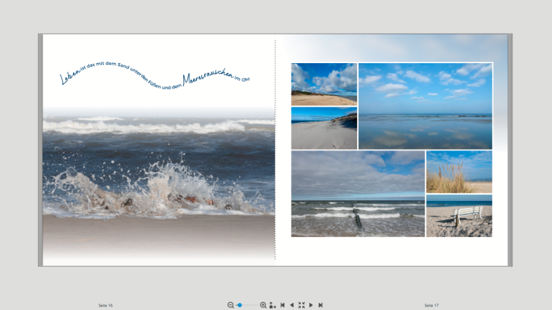
Task: Click the Seite 17 page label
Action: [x=431, y=305]
